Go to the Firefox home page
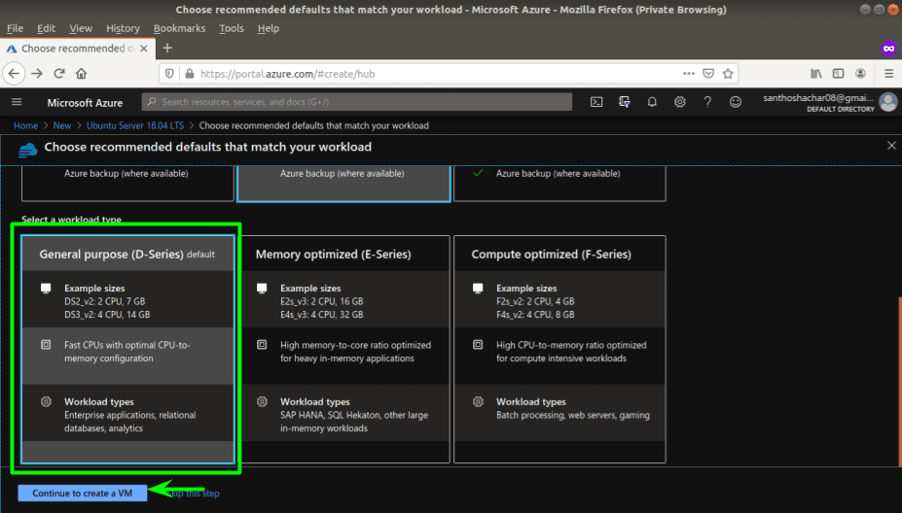Screen dimensions: 902x513 pos(81,74)
